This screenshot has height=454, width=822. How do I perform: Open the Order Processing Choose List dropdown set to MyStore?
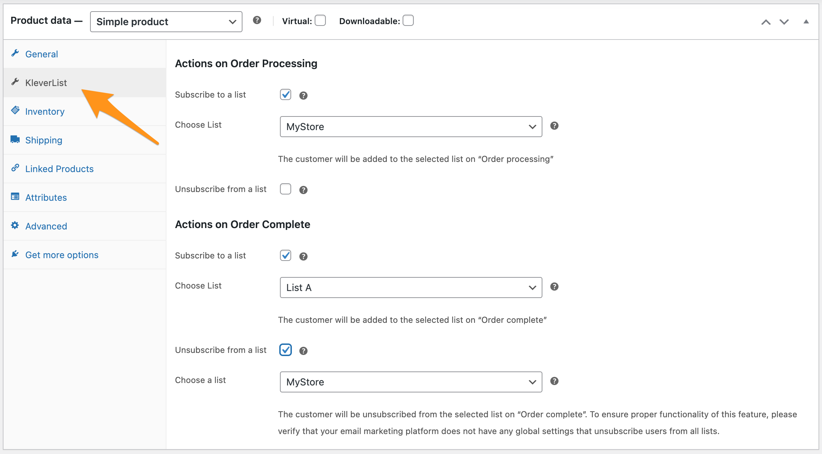click(411, 127)
